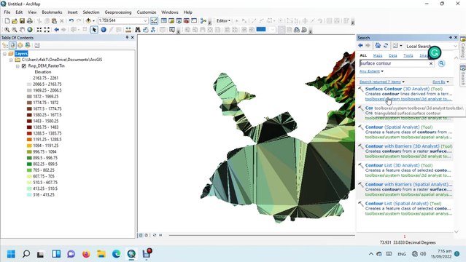Save the map document
466x262 pixels.
pyautogui.click(x=22, y=21)
